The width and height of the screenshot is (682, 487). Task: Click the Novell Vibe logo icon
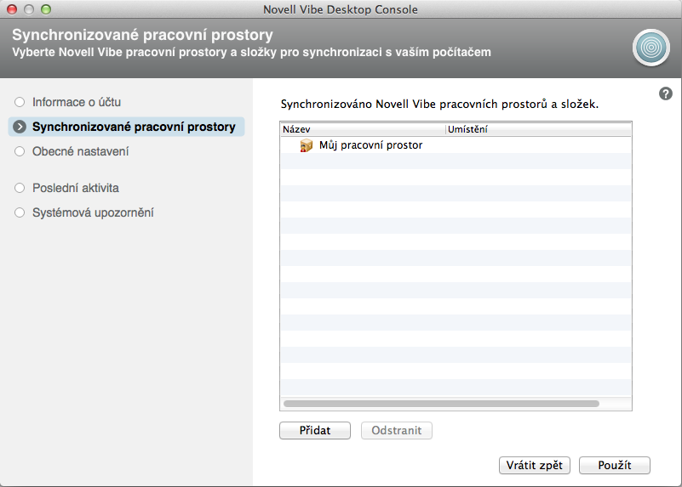[651, 47]
